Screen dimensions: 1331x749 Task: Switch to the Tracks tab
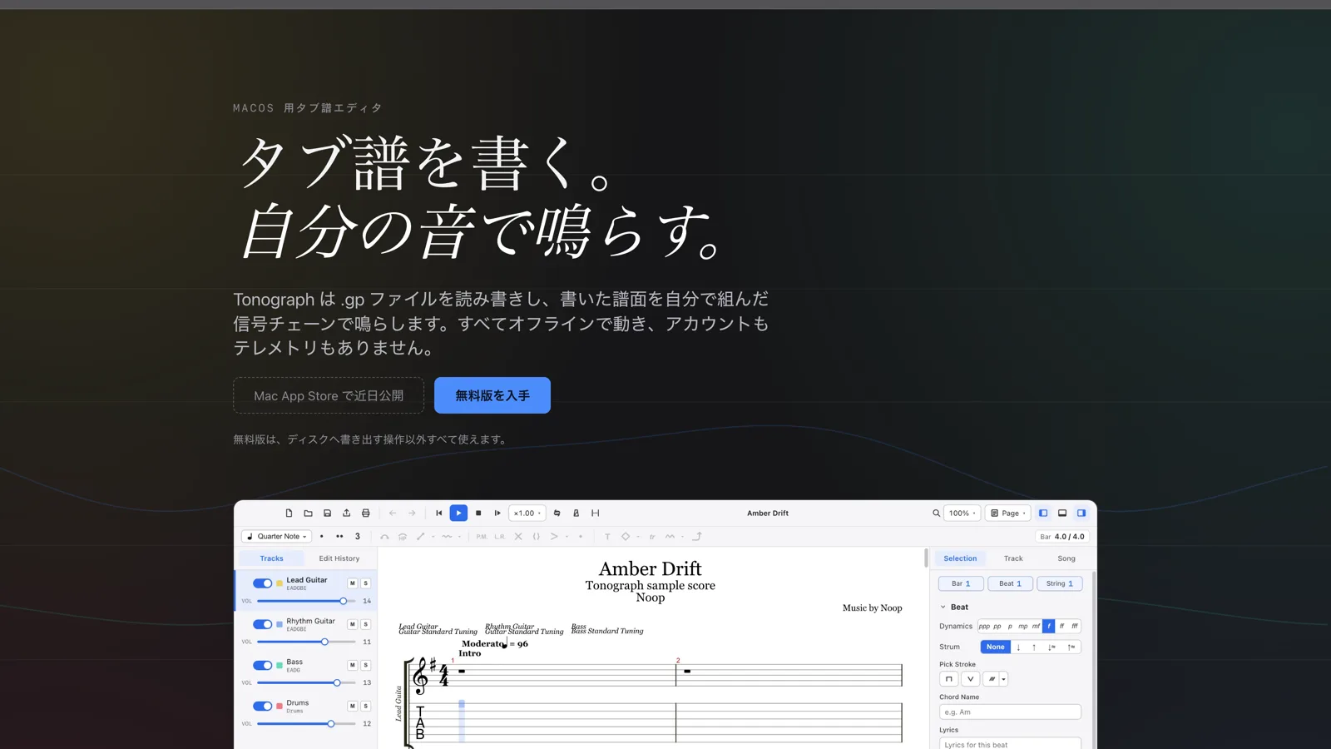(x=271, y=558)
